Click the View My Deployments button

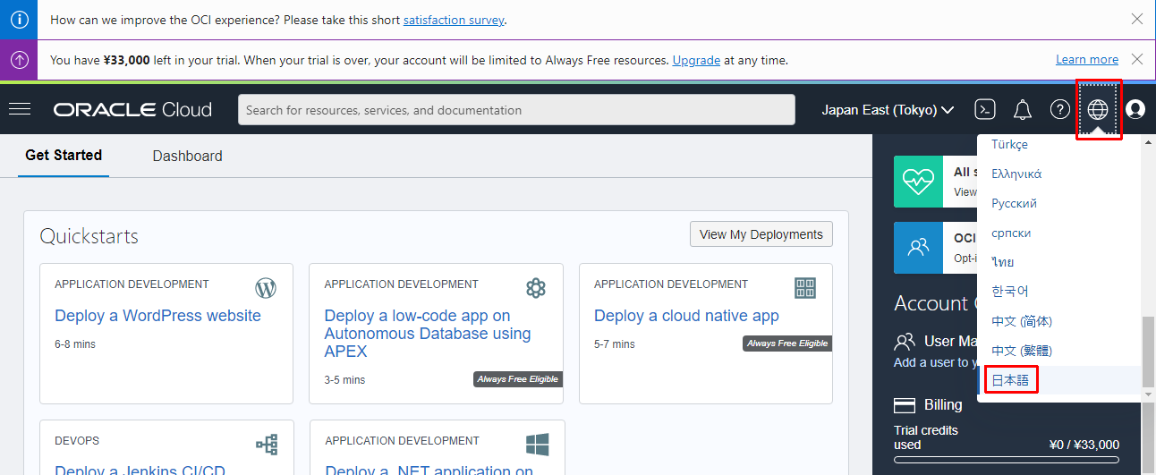[x=761, y=234]
